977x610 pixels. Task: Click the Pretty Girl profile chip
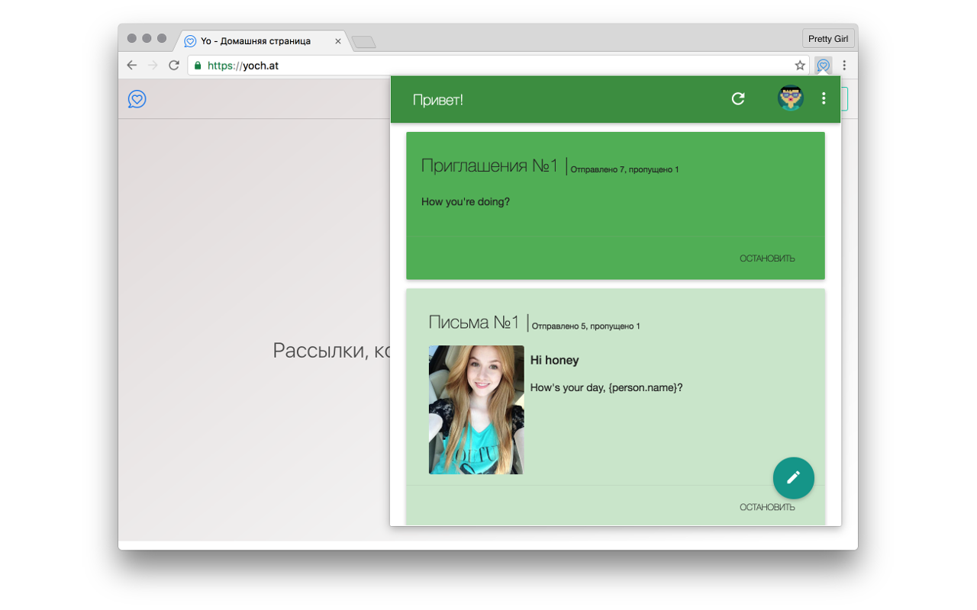(x=828, y=37)
